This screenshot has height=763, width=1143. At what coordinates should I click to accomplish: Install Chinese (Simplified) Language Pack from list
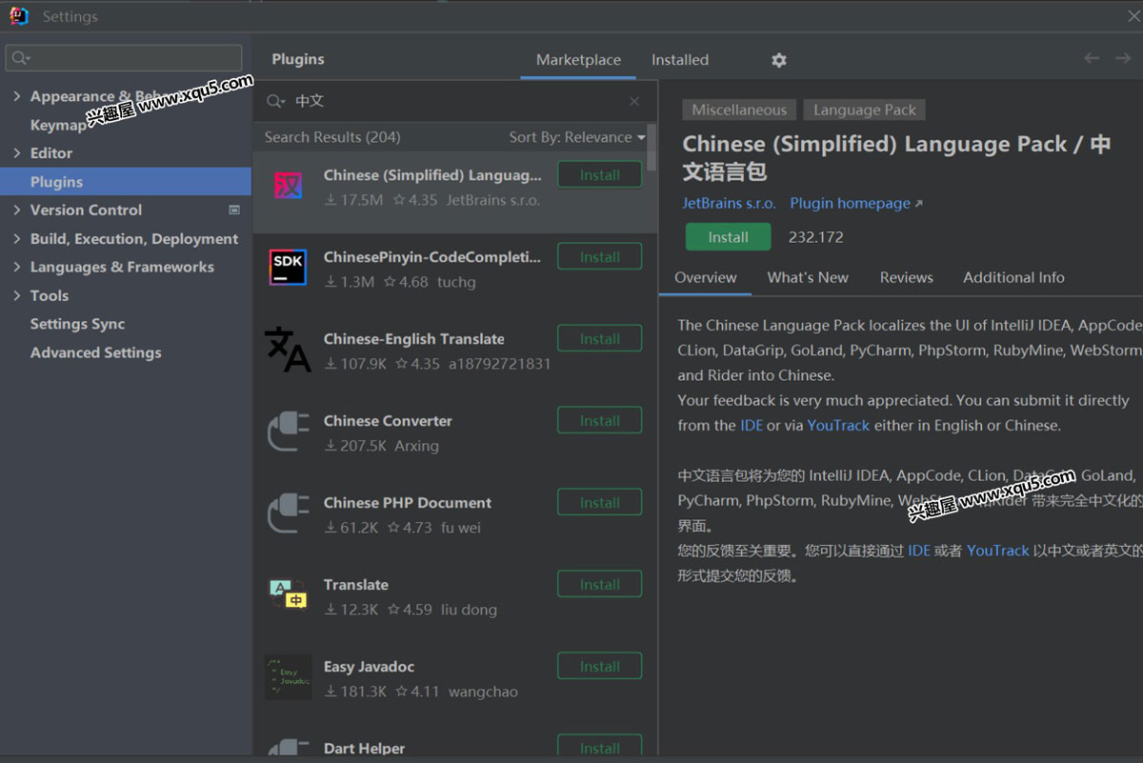[600, 175]
